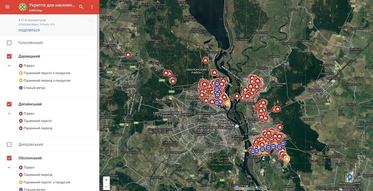Image resolution: width=373 pixels, height=191 pixels.
Task: Select Підземний перехід under Оболонський
Action: click(35, 174)
